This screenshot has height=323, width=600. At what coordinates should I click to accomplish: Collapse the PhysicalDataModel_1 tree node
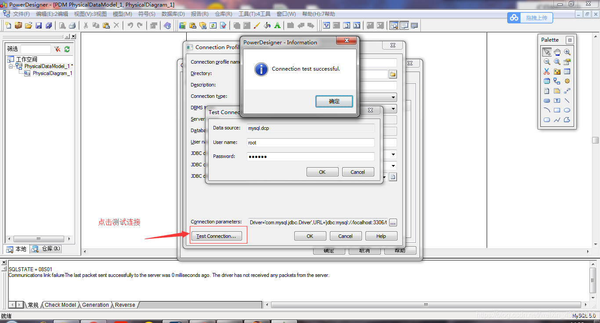(11, 66)
